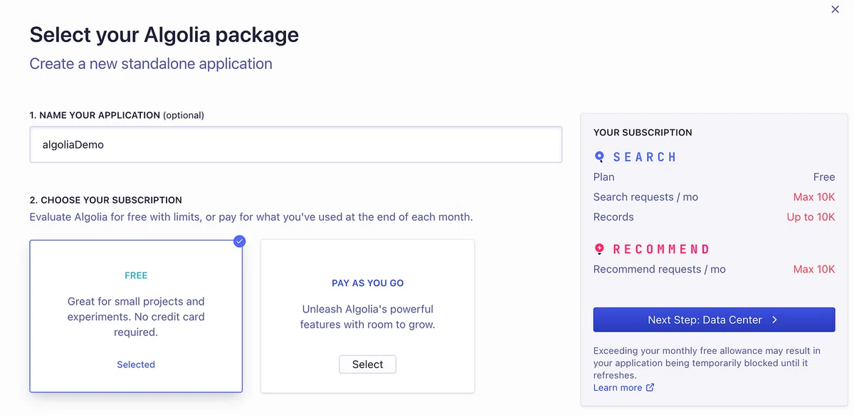Click the 'Max 10K' Search requests value
The width and height of the screenshot is (854, 415).
814,197
